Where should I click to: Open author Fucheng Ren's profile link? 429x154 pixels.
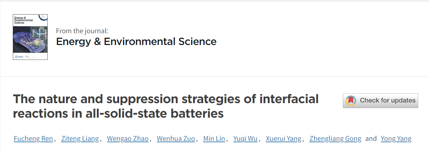tap(33, 139)
